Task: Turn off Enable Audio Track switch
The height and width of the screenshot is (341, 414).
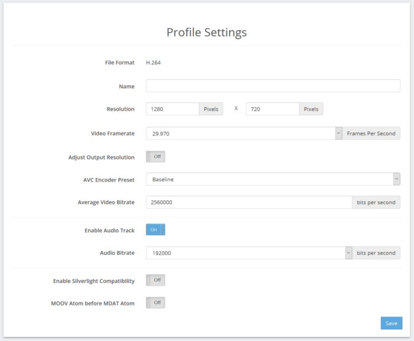Action: [156, 230]
